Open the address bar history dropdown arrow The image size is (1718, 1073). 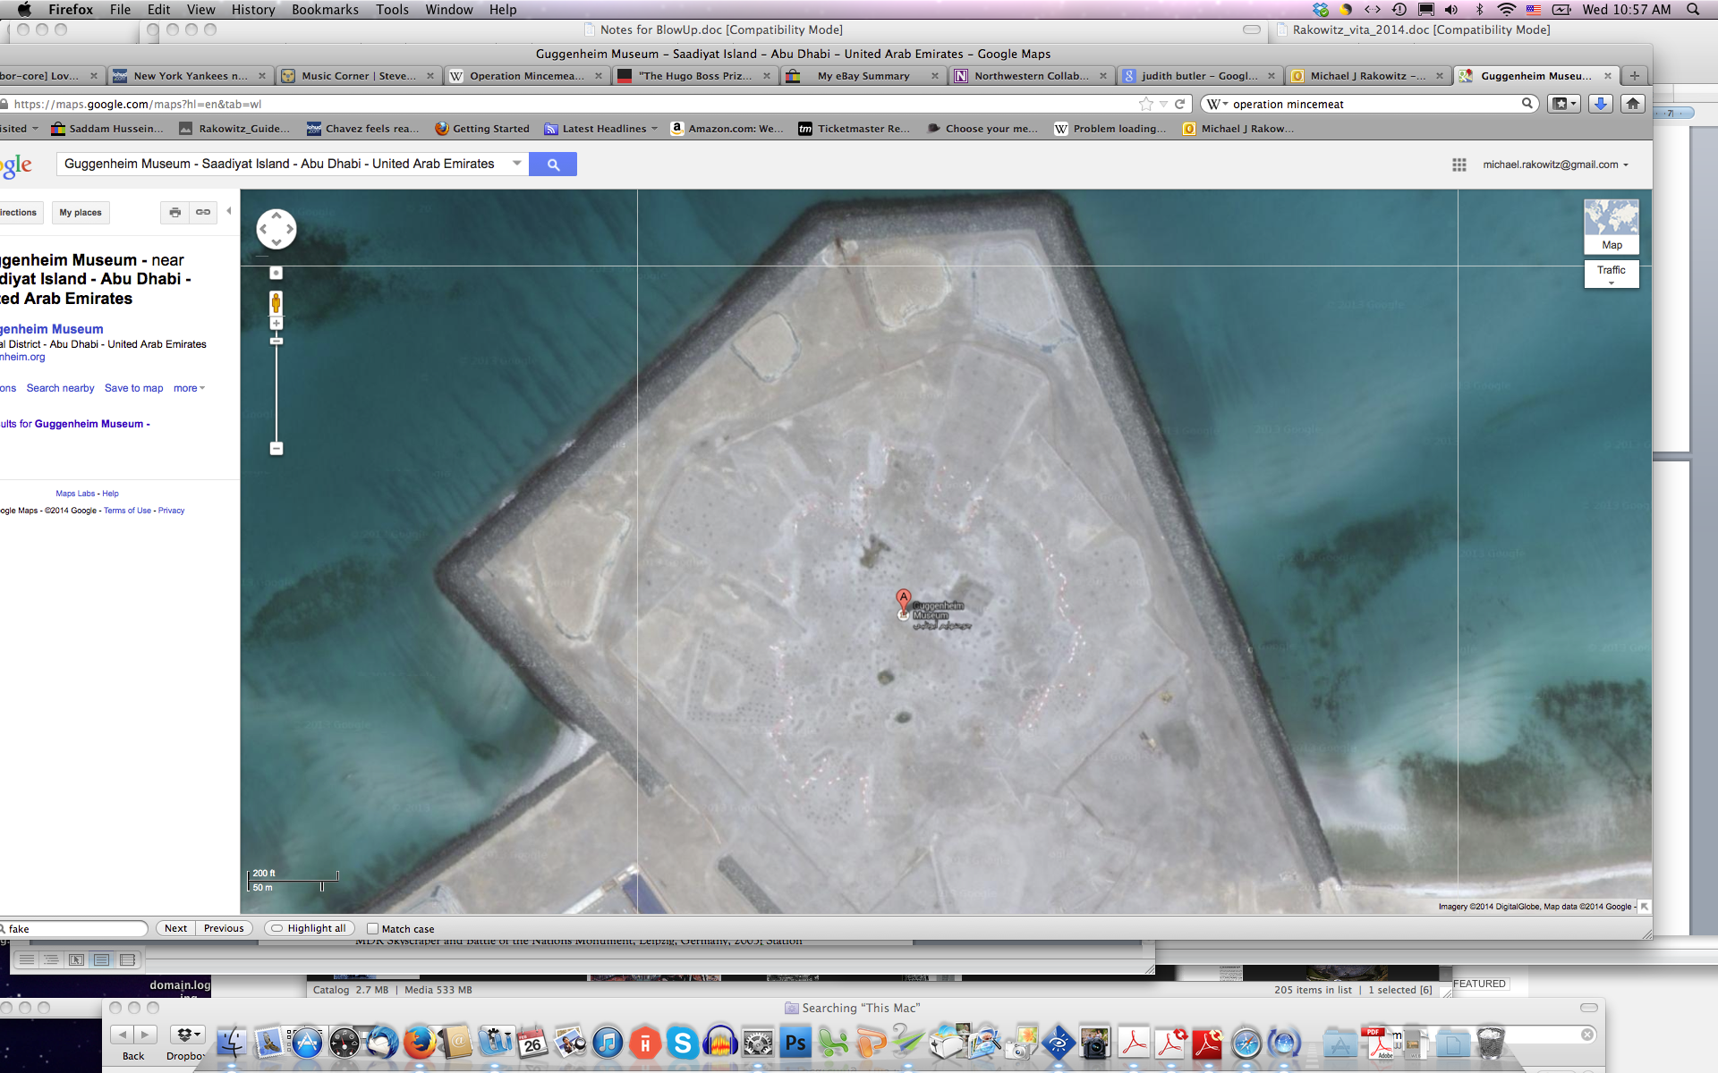[1163, 104]
